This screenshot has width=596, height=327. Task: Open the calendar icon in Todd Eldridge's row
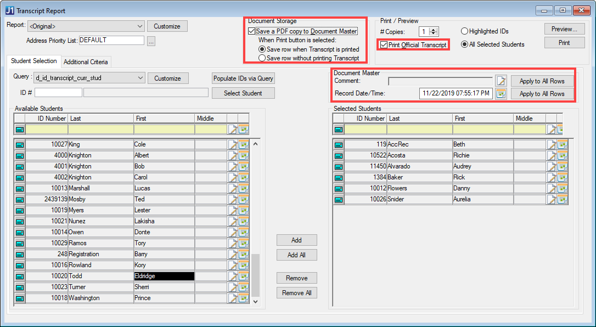pos(243,276)
